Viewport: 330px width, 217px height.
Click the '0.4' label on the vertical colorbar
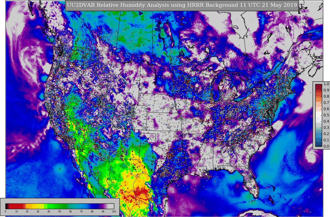coord(326,121)
